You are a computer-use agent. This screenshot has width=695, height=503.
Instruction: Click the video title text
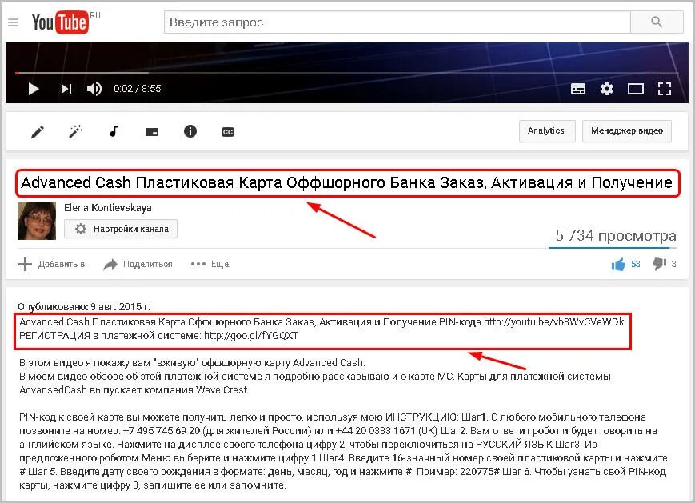pyautogui.click(x=346, y=182)
